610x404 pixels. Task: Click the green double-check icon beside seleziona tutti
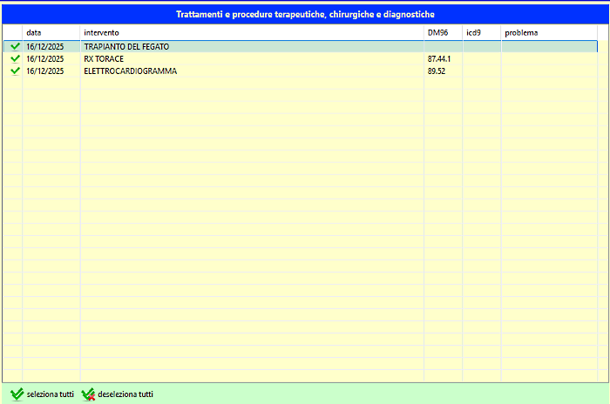point(17,394)
